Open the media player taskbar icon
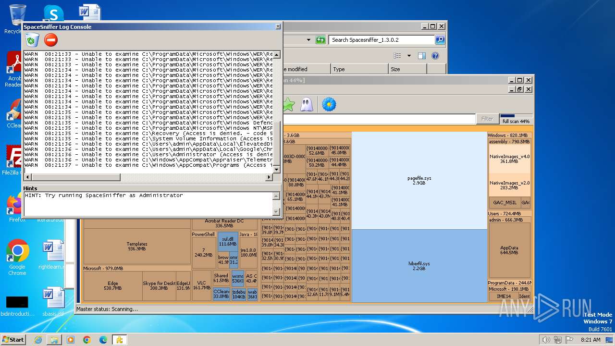The height and width of the screenshot is (346, 615). (71, 340)
